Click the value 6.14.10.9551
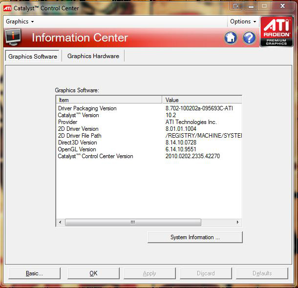Screen dimensions: 298x288 [181, 149]
